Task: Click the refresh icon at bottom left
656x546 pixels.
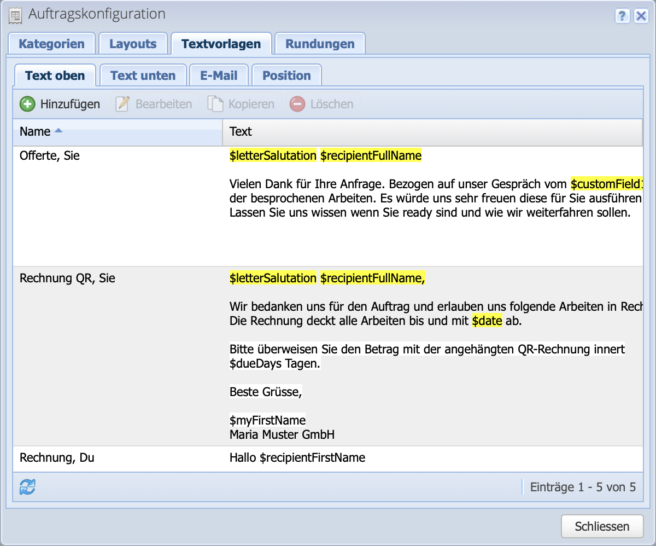Action: pos(26,486)
